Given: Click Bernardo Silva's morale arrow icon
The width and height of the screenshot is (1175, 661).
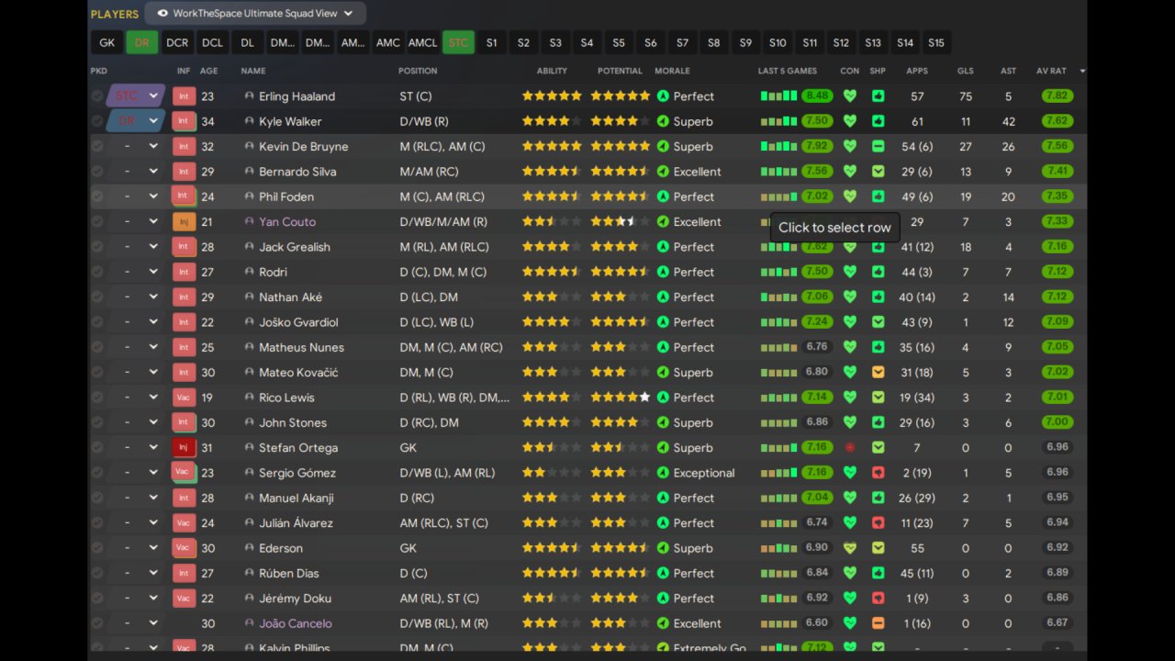Looking at the screenshot, I should tap(663, 172).
